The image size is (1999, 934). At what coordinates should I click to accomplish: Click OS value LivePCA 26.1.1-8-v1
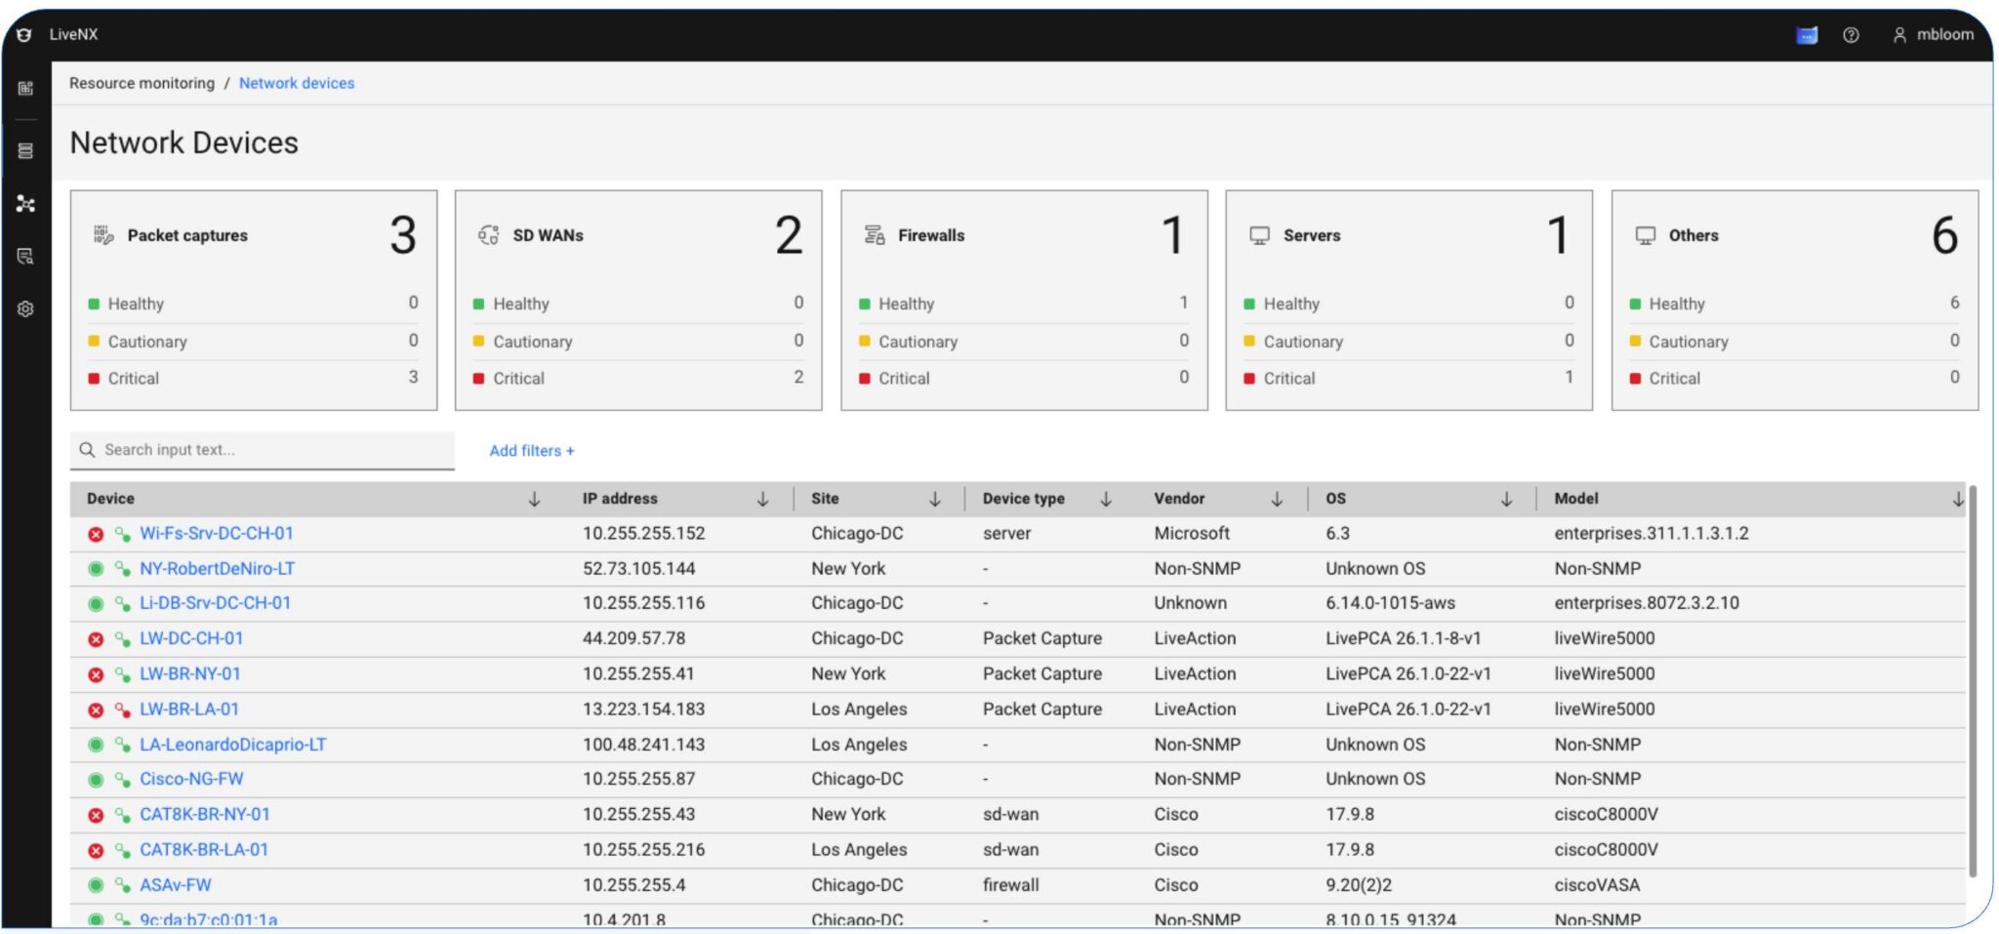pos(1403,638)
